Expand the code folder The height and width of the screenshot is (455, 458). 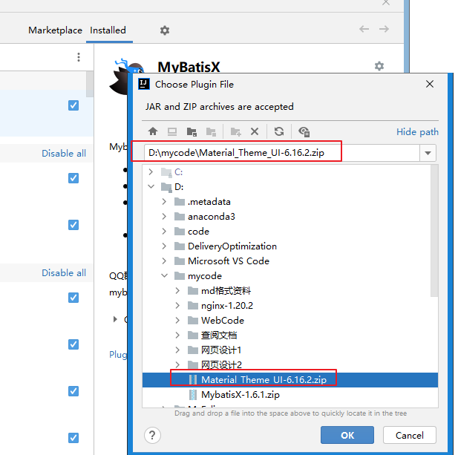(164, 232)
